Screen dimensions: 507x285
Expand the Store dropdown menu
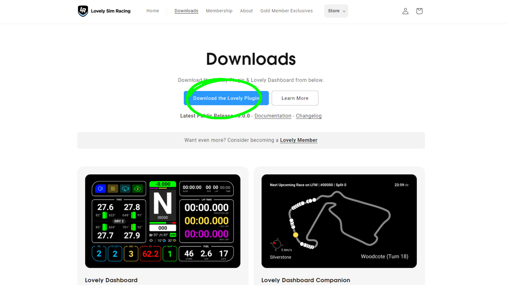336,11
